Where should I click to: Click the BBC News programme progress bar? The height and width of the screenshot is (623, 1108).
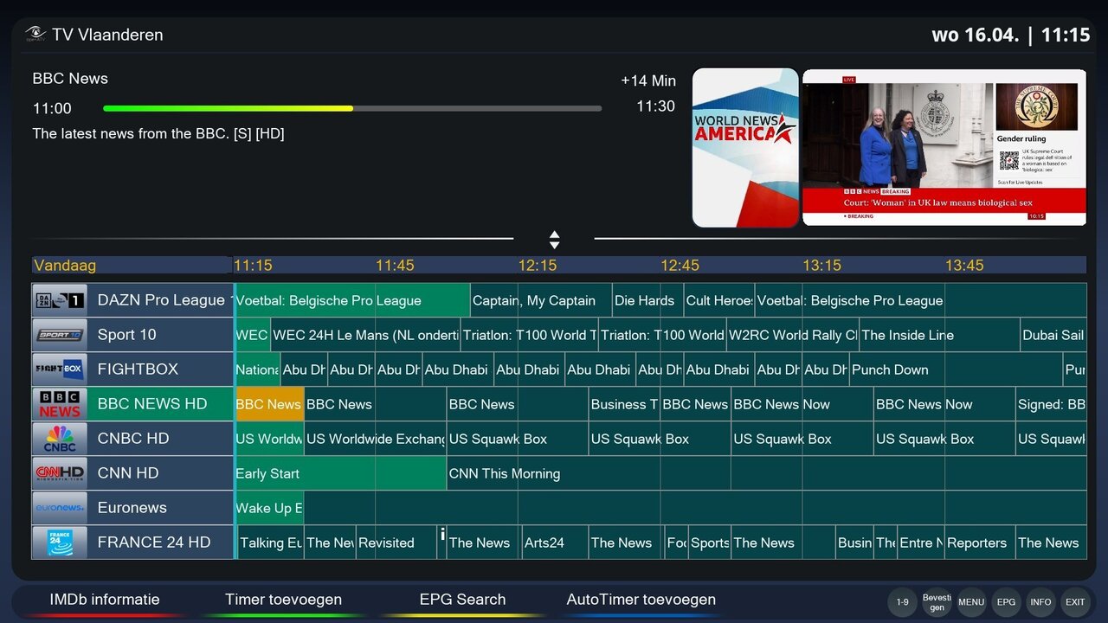point(351,109)
